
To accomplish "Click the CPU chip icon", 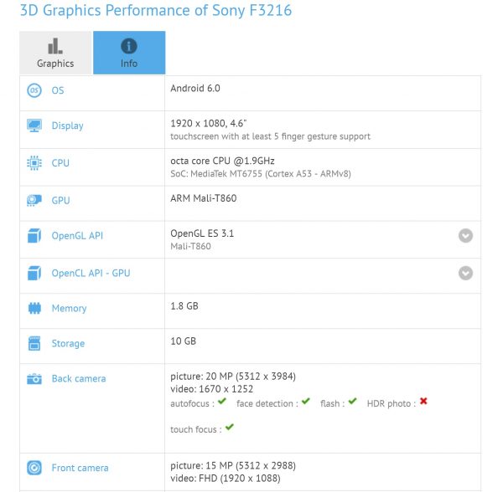I will coord(34,163).
